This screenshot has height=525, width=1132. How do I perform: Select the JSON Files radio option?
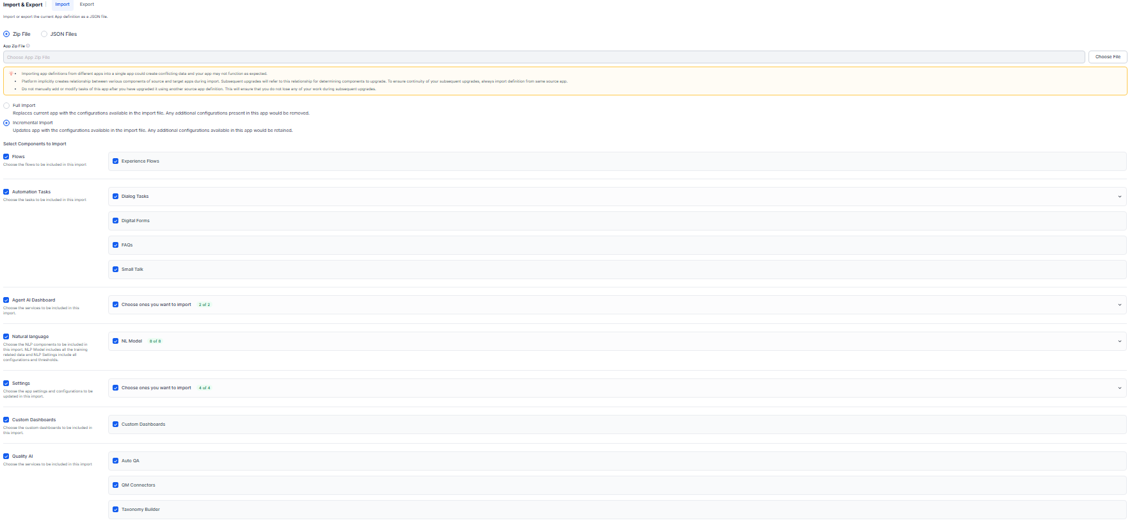[x=44, y=34]
